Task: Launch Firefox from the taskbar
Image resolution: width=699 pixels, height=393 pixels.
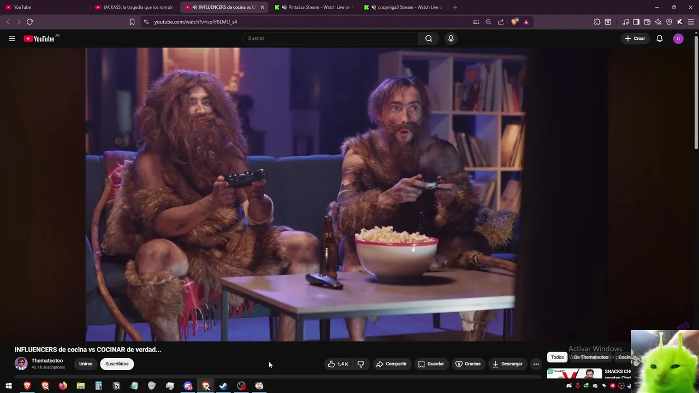Action: pos(63,386)
